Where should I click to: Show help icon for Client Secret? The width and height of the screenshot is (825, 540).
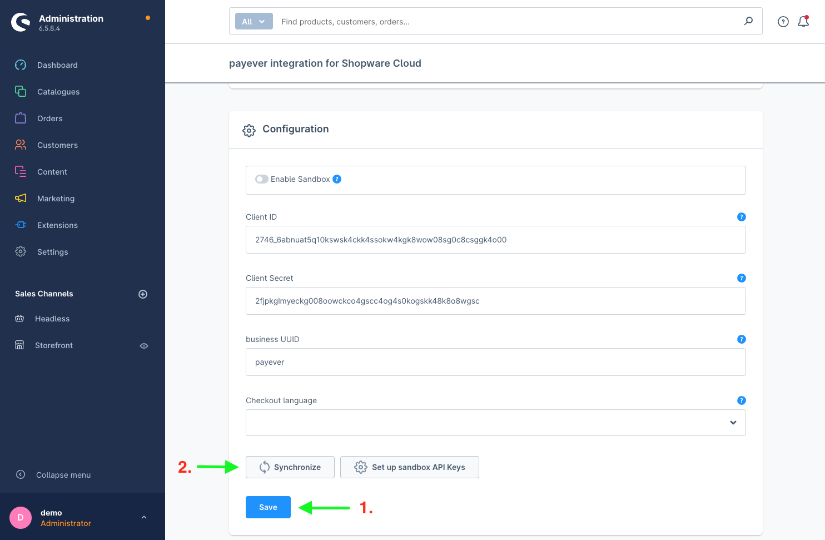742,278
